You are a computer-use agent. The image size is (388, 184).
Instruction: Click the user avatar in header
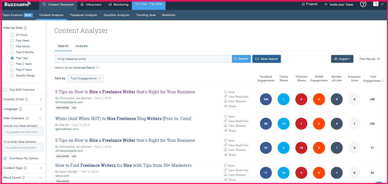pos(376,4)
